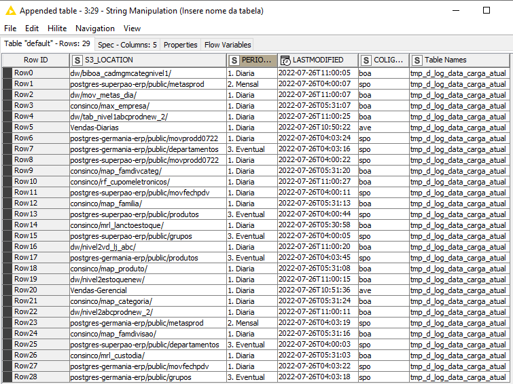Minimize the Appended table window
The height and width of the screenshot is (384, 513).
(456, 10)
